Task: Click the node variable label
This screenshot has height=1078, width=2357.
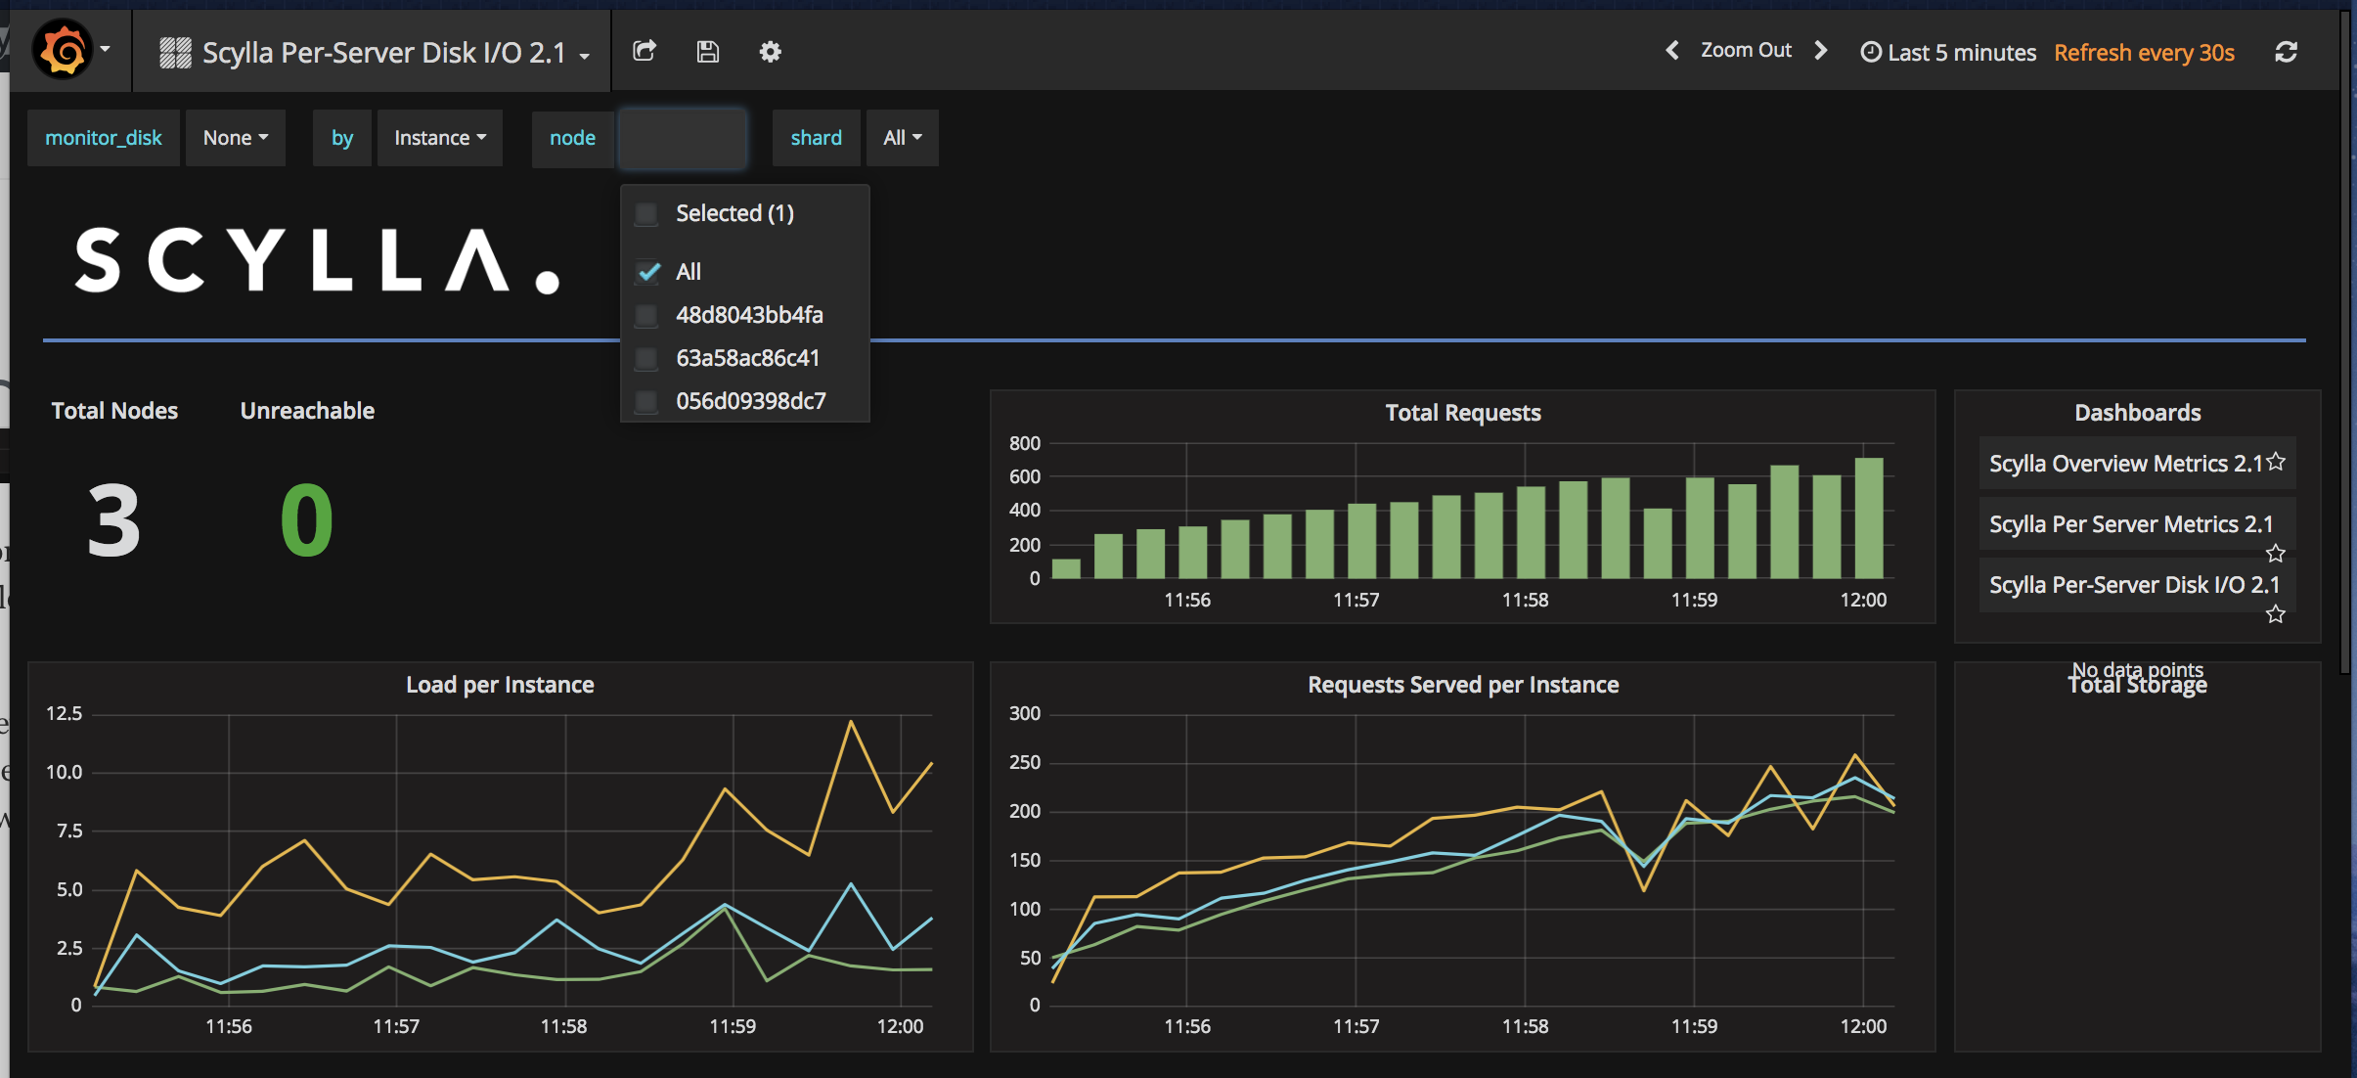Action: [x=573, y=138]
